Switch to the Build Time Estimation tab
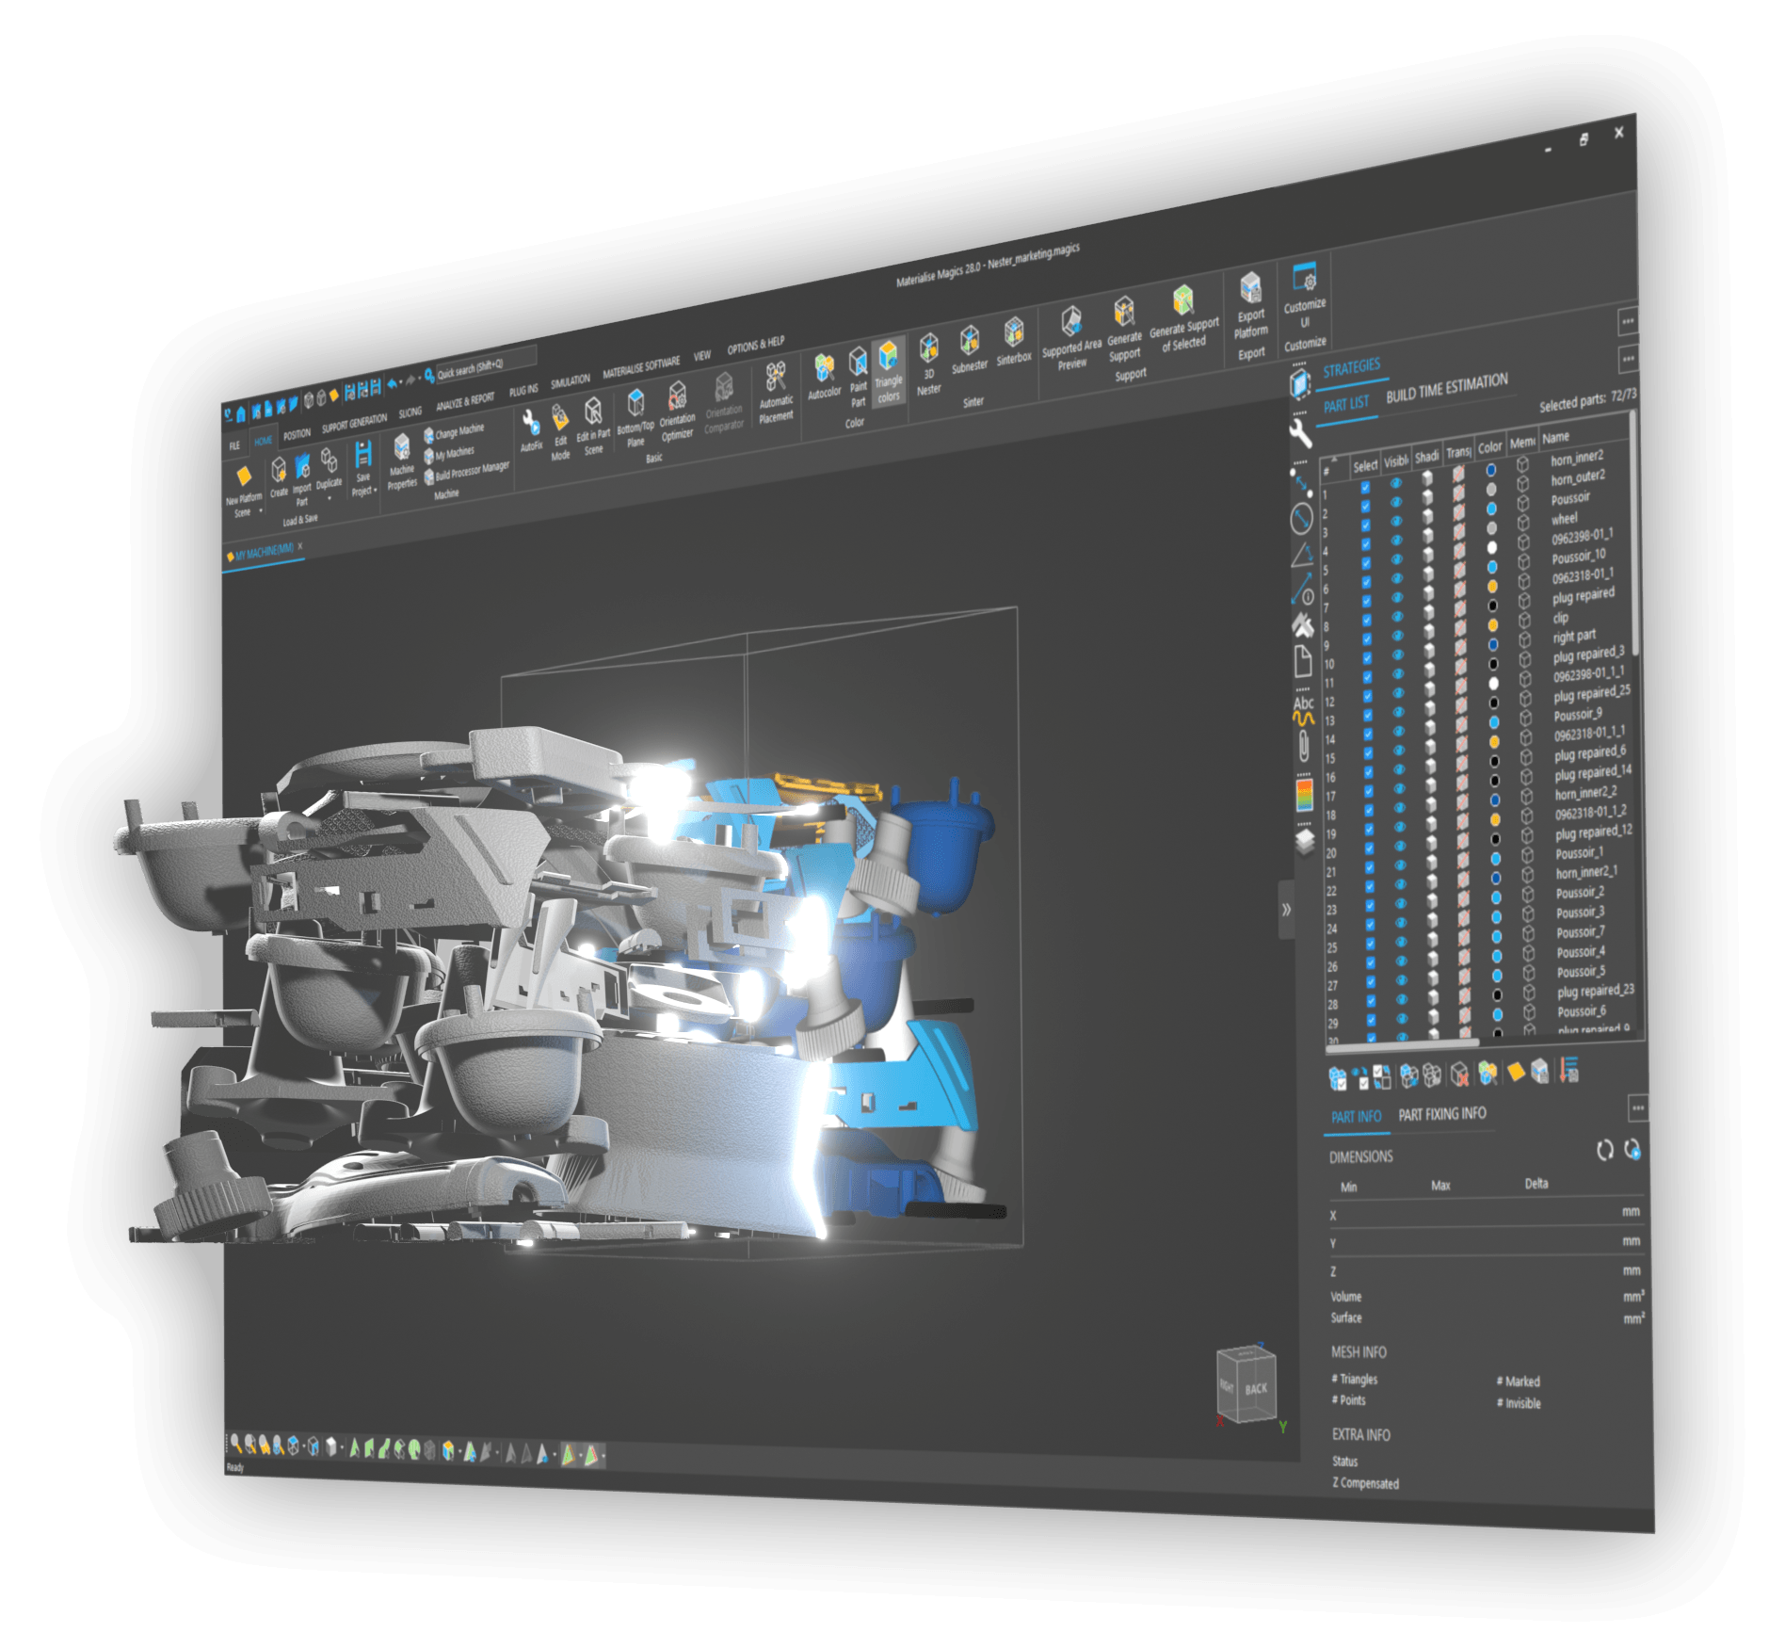The image size is (1769, 1648). pyautogui.click(x=1446, y=388)
